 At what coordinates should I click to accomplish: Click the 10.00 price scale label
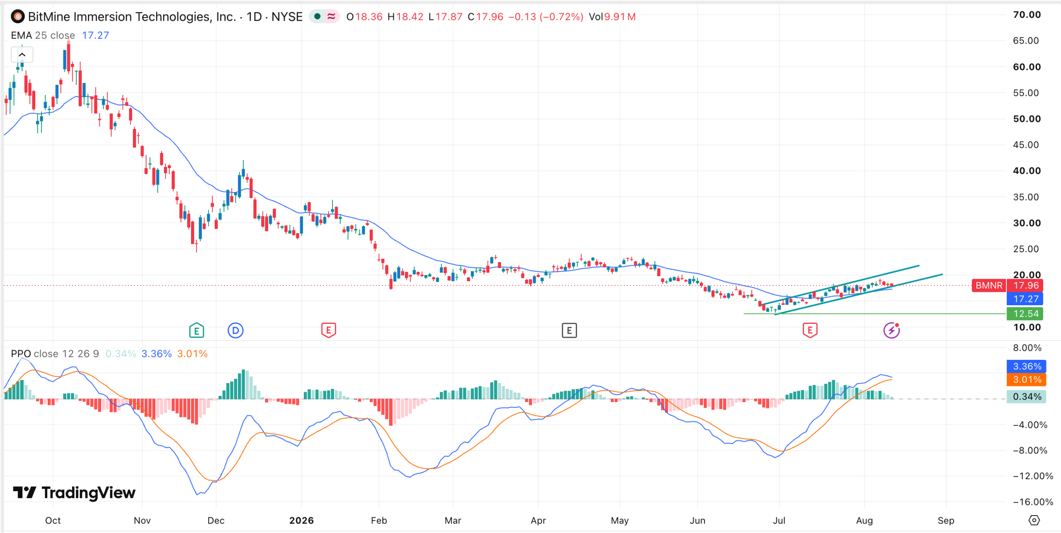pyautogui.click(x=1027, y=327)
